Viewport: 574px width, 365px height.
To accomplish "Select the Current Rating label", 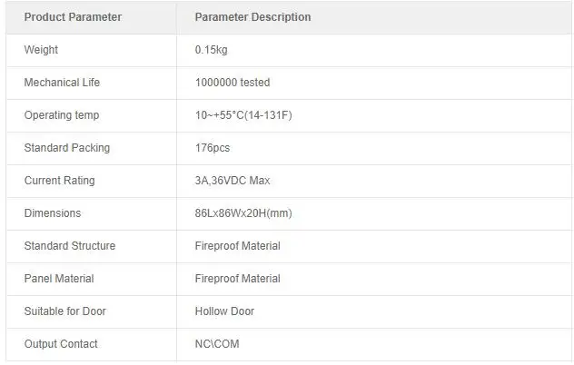I will [x=60, y=181].
